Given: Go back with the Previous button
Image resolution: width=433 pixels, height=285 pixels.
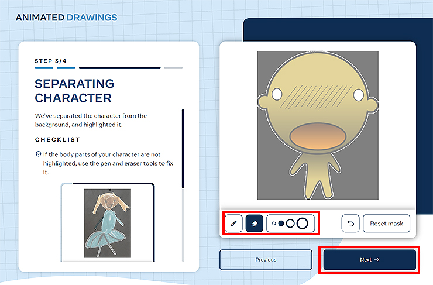Looking at the screenshot, I should click(x=266, y=260).
